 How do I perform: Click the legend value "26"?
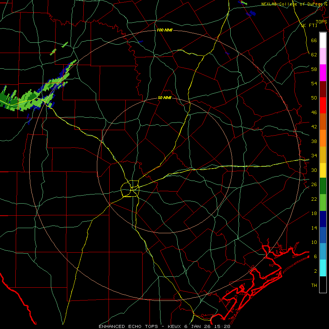[x=314, y=185]
